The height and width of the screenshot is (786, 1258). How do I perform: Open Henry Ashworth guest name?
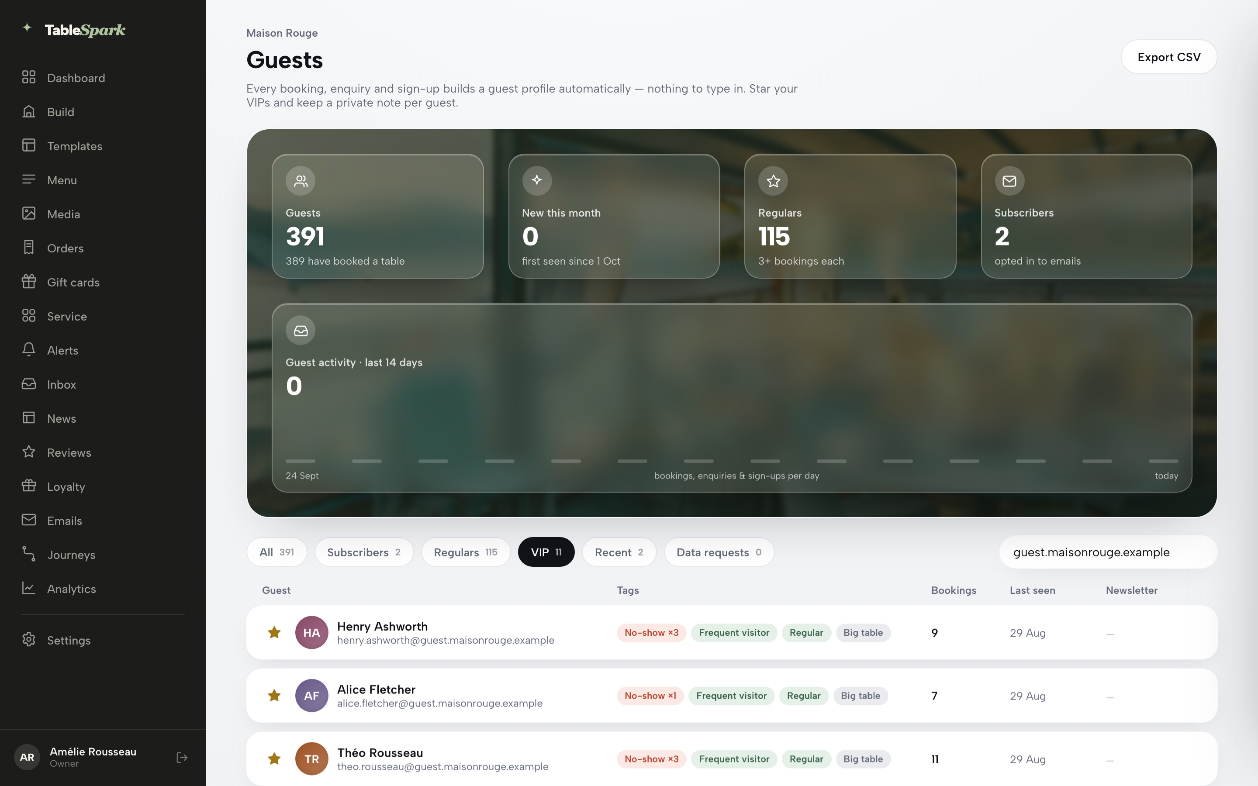coord(382,627)
